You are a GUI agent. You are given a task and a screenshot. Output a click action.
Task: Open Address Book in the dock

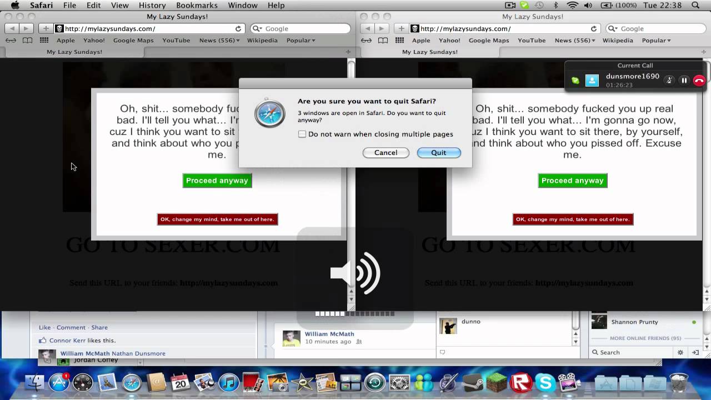(157, 383)
